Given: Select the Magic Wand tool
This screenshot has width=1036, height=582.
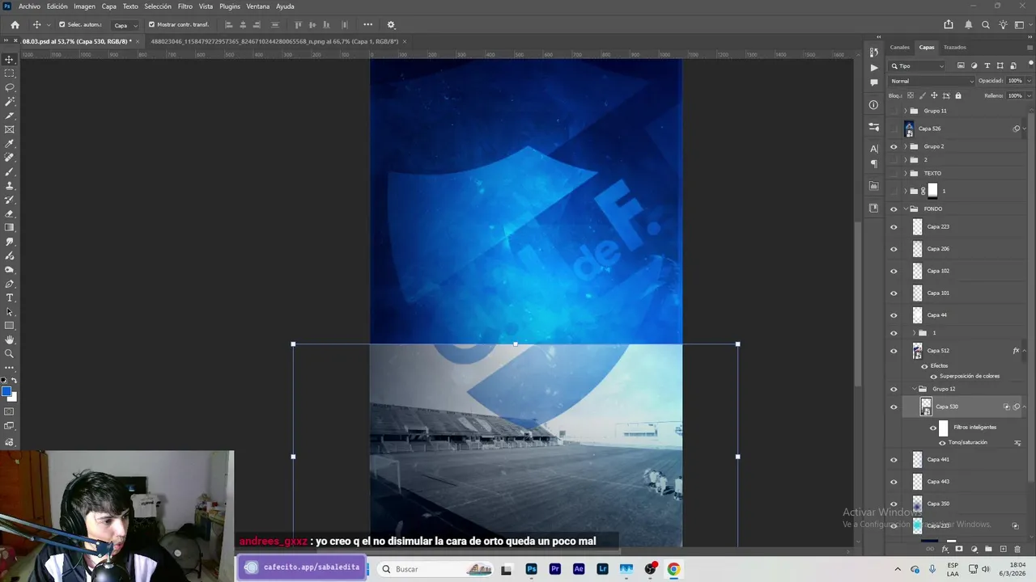Looking at the screenshot, I should (x=10, y=102).
